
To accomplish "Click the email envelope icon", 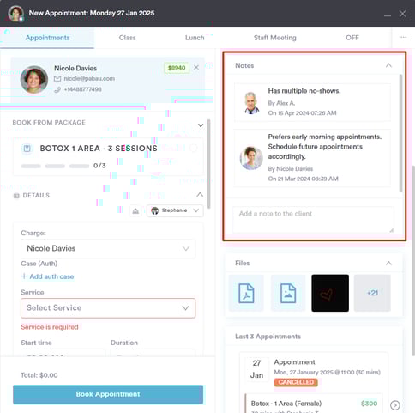I will click(57, 78).
